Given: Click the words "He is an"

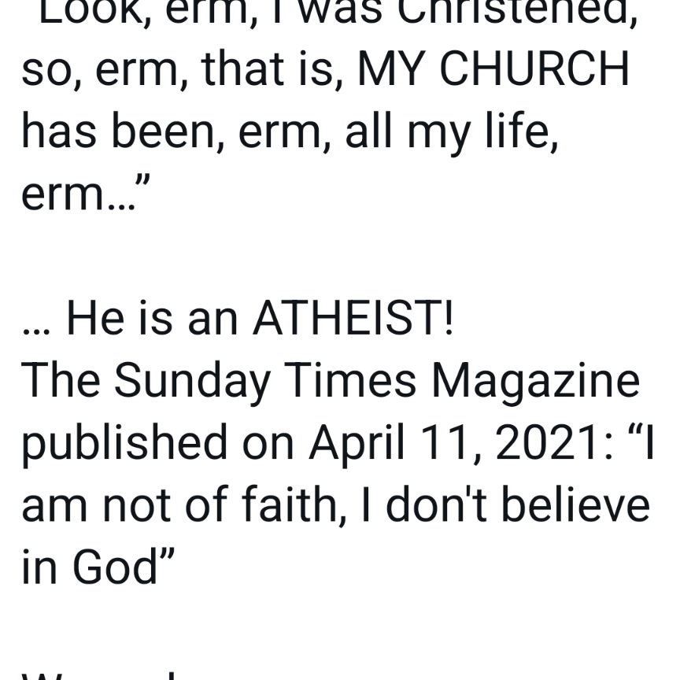Looking at the screenshot, I should [152, 318].
